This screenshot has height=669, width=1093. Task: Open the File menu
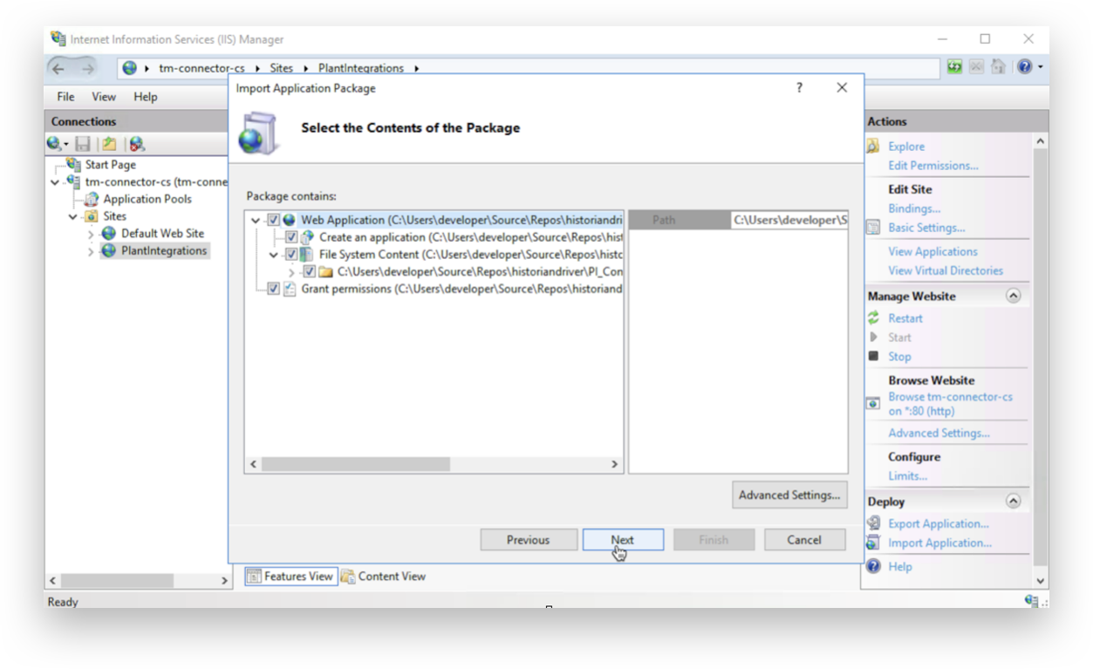pyautogui.click(x=65, y=97)
